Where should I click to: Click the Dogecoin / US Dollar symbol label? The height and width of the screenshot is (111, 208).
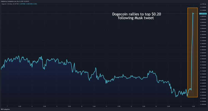(10, 4)
